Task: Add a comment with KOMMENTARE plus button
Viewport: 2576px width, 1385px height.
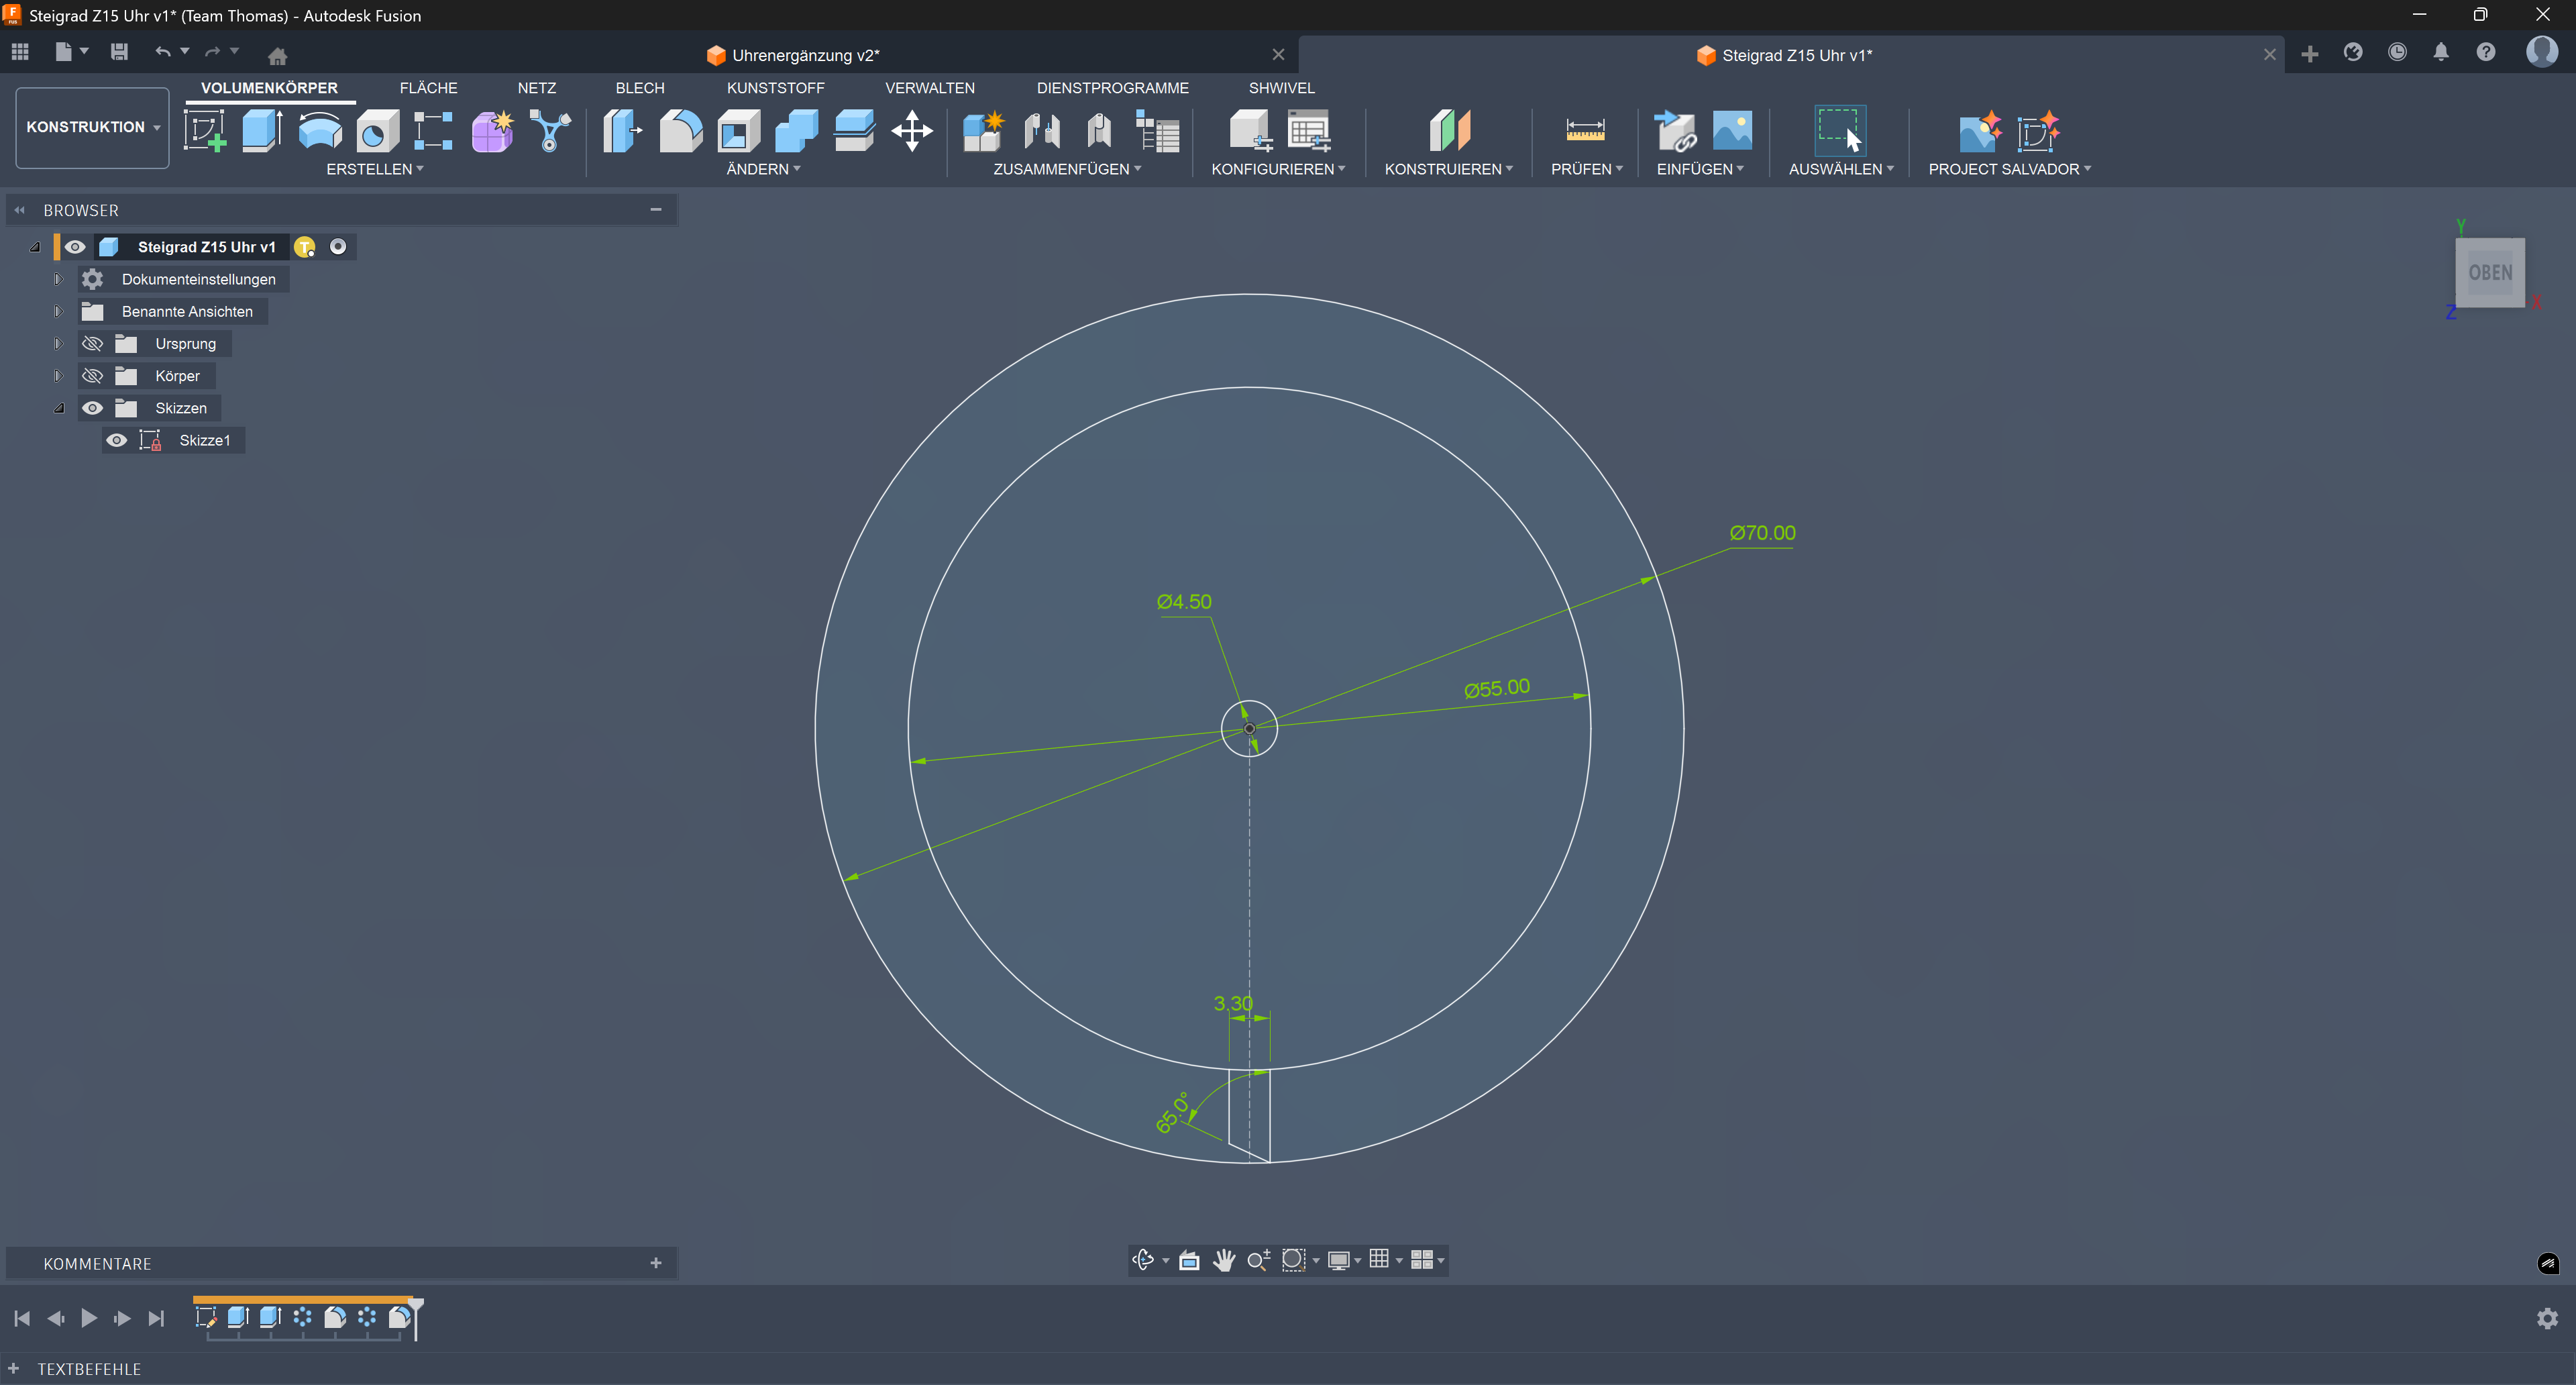Action: coord(656,1264)
